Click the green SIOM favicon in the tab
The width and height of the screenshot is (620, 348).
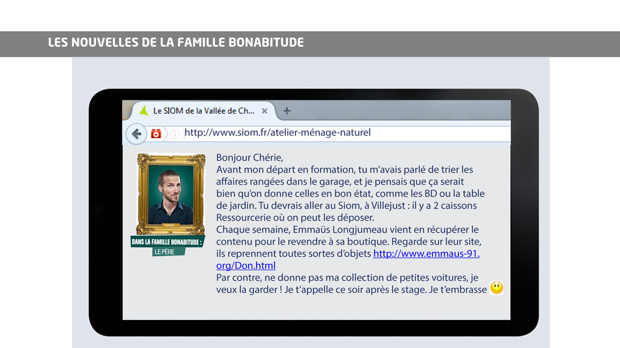coord(143,111)
